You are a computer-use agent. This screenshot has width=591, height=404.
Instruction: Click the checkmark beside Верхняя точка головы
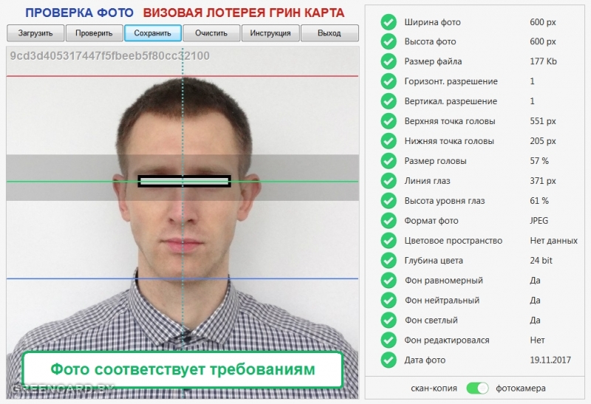pyautogui.click(x=389, y=121)
